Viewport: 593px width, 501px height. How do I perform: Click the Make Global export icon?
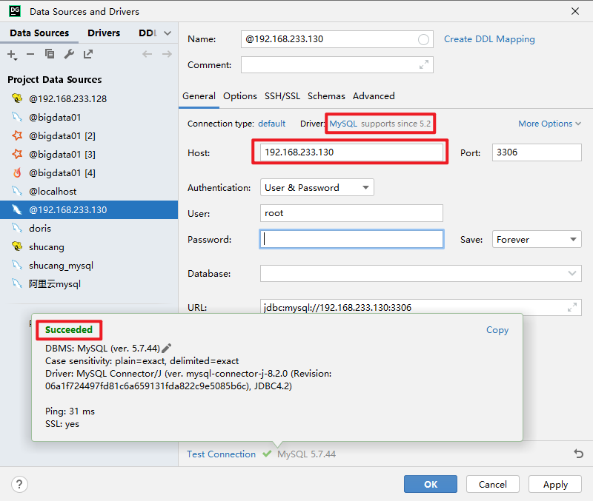click(x=87, y=54)
